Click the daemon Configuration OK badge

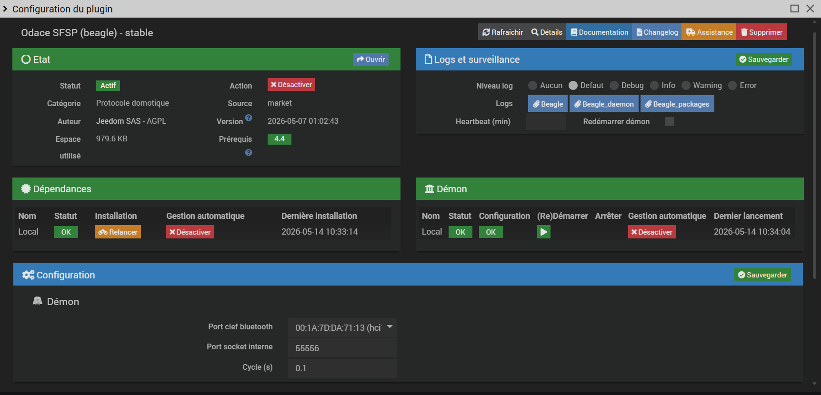(491, 232)
